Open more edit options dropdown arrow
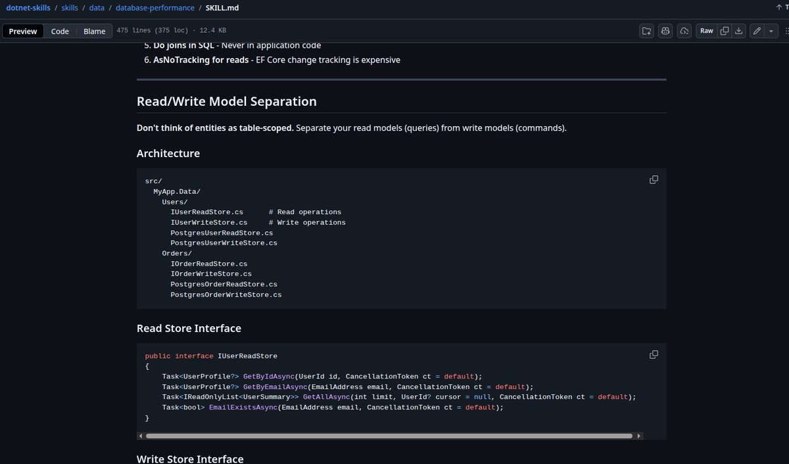789x464 pixels. (x=771, y=31)
